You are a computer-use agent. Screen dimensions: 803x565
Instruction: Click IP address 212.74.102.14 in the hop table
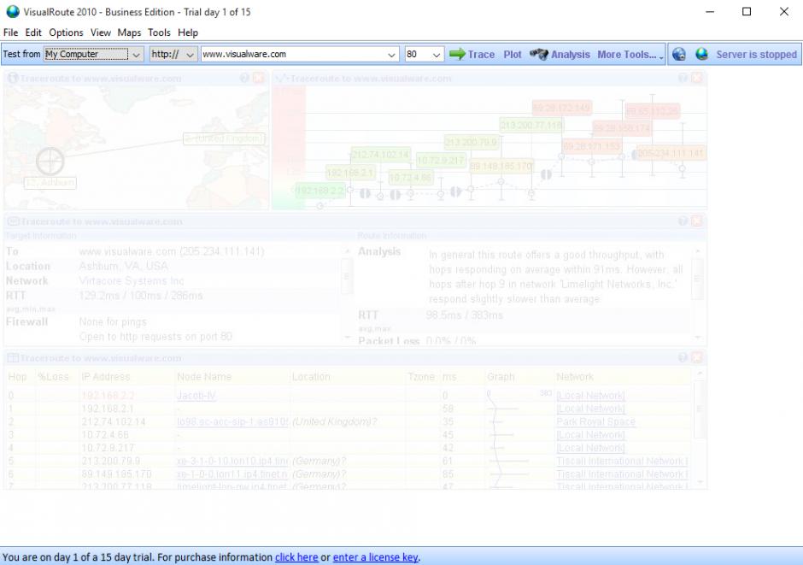click(x=113, y=421)
